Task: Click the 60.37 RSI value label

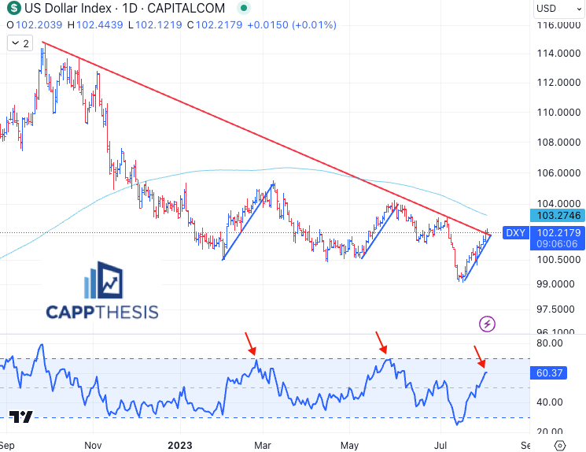Action: pos(558,372)
